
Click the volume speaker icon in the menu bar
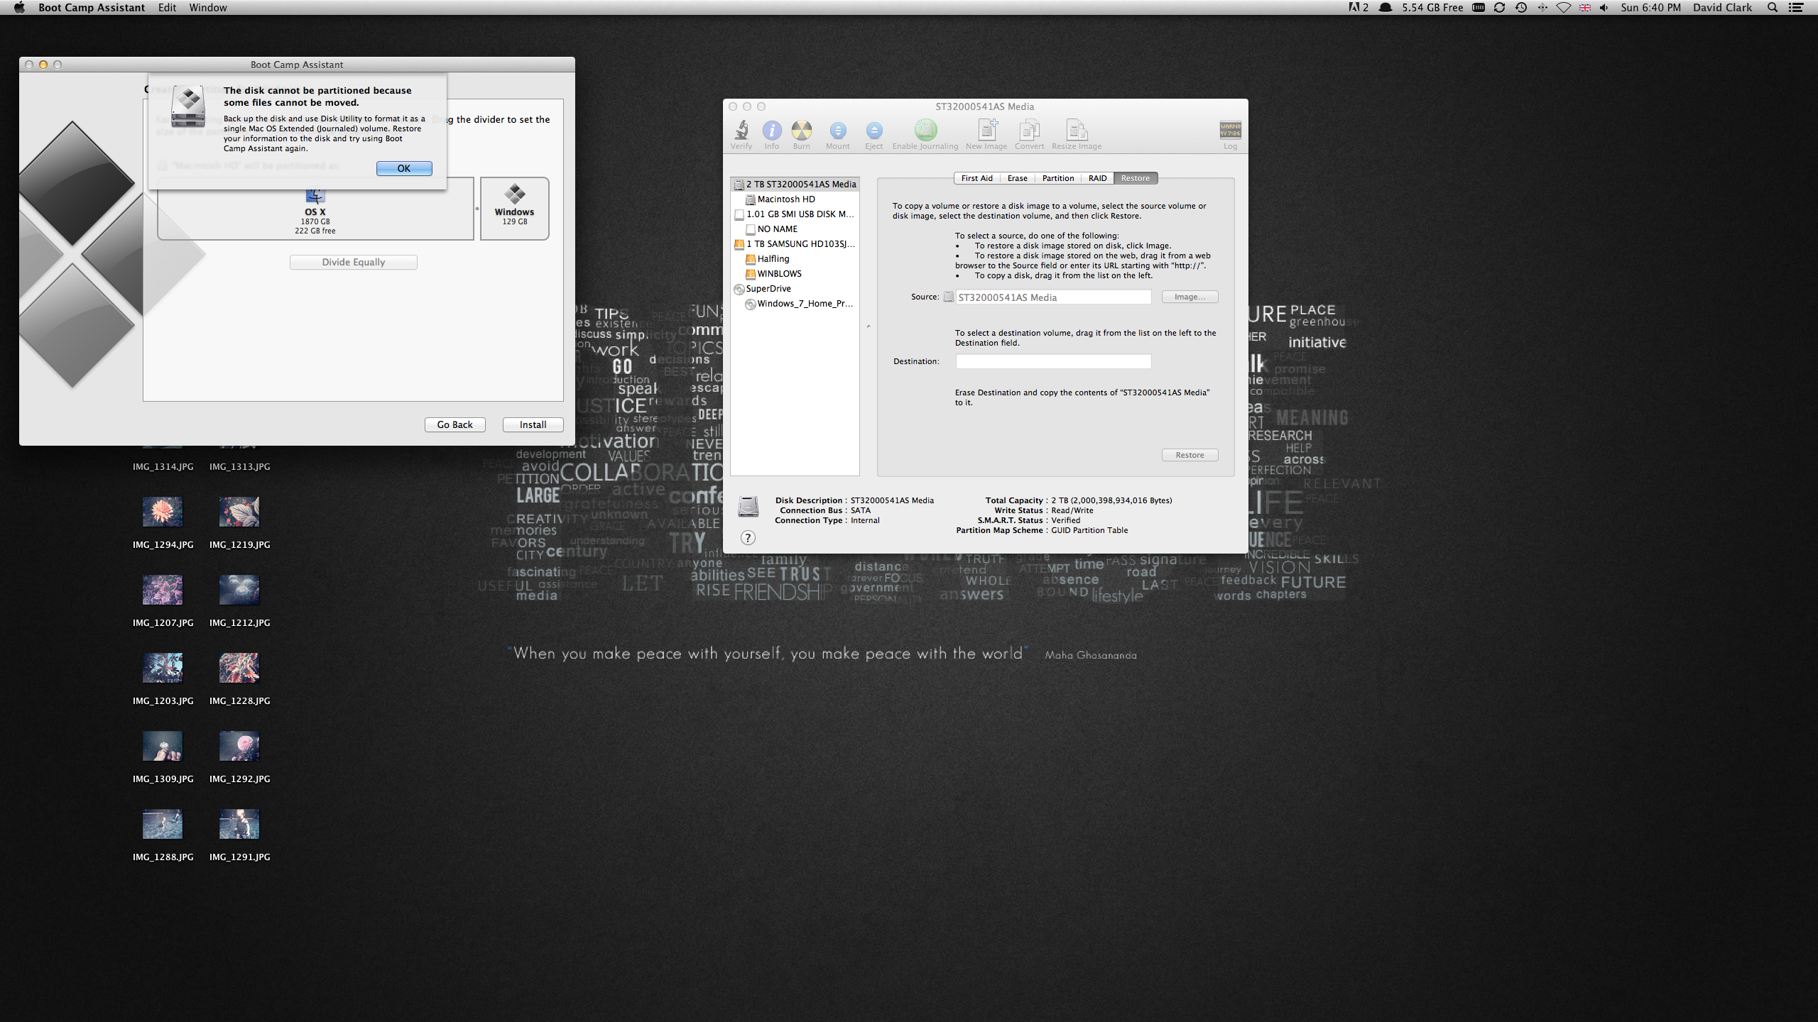(x=1604, y=8)
